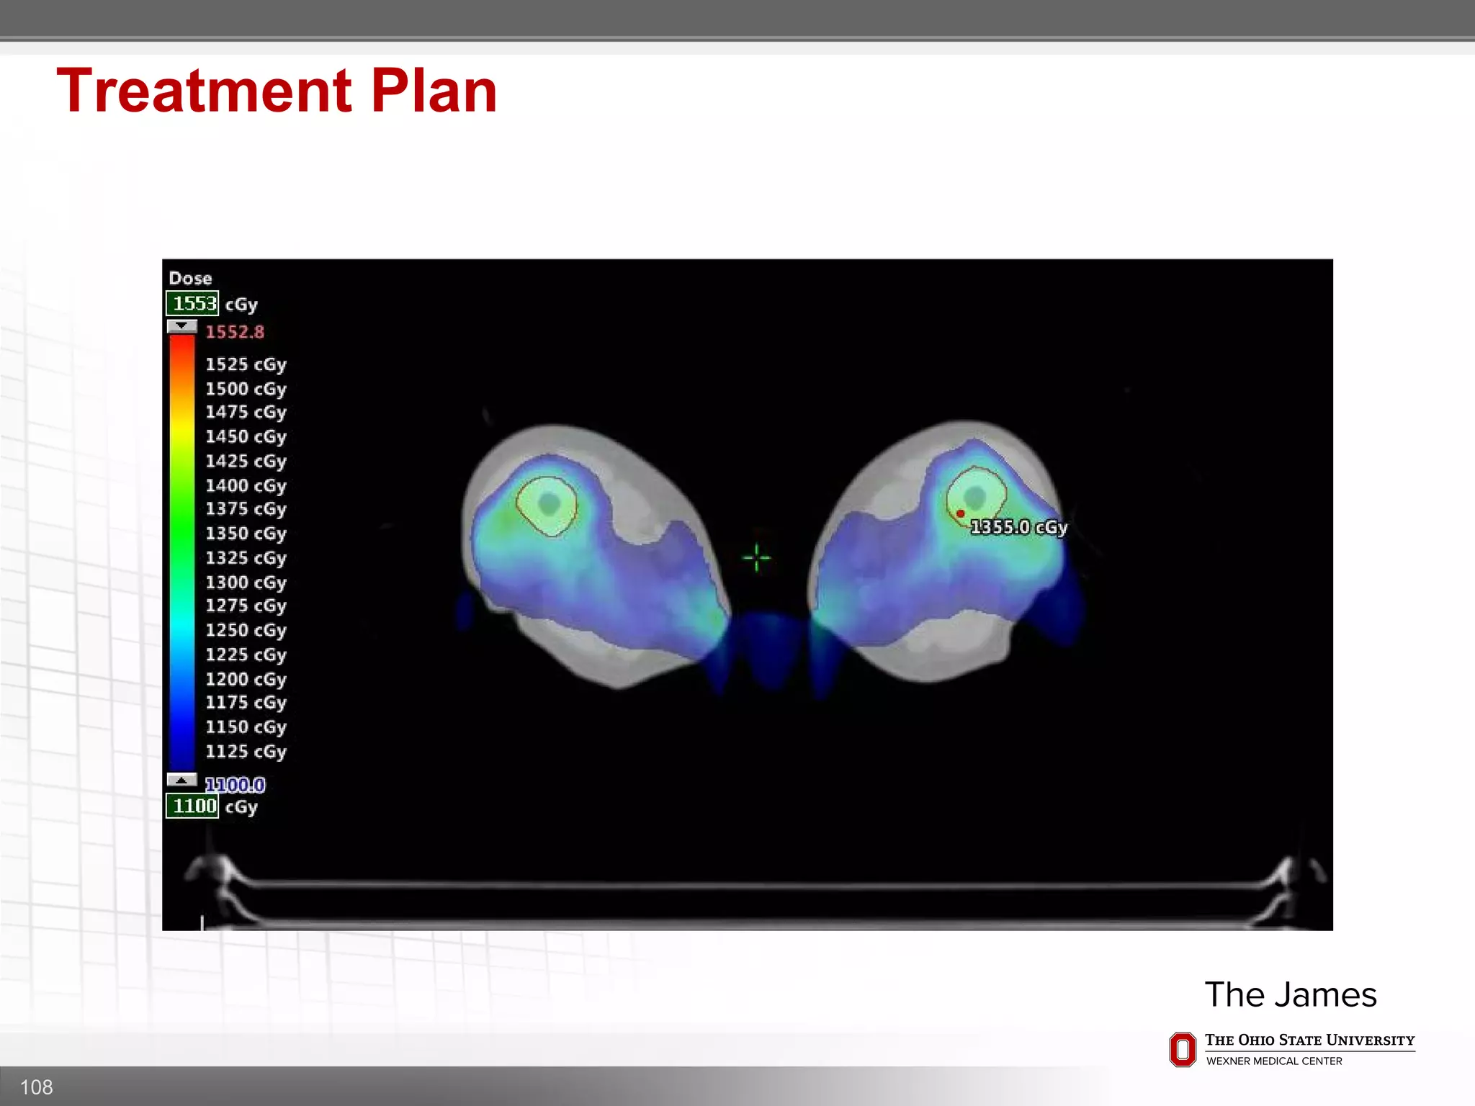Click the minimum dose input field showing 1100

(192, 806)
